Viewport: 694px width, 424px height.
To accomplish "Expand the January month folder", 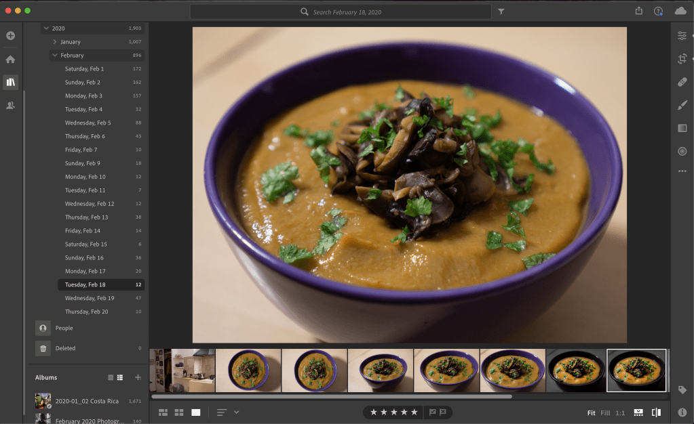I will 55,42.
